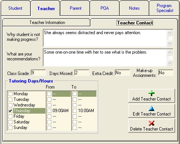Click the 10:00AM To time entry
Viewport: 180px width, 144px height.
pyautogui.click(x=86, y=111)
